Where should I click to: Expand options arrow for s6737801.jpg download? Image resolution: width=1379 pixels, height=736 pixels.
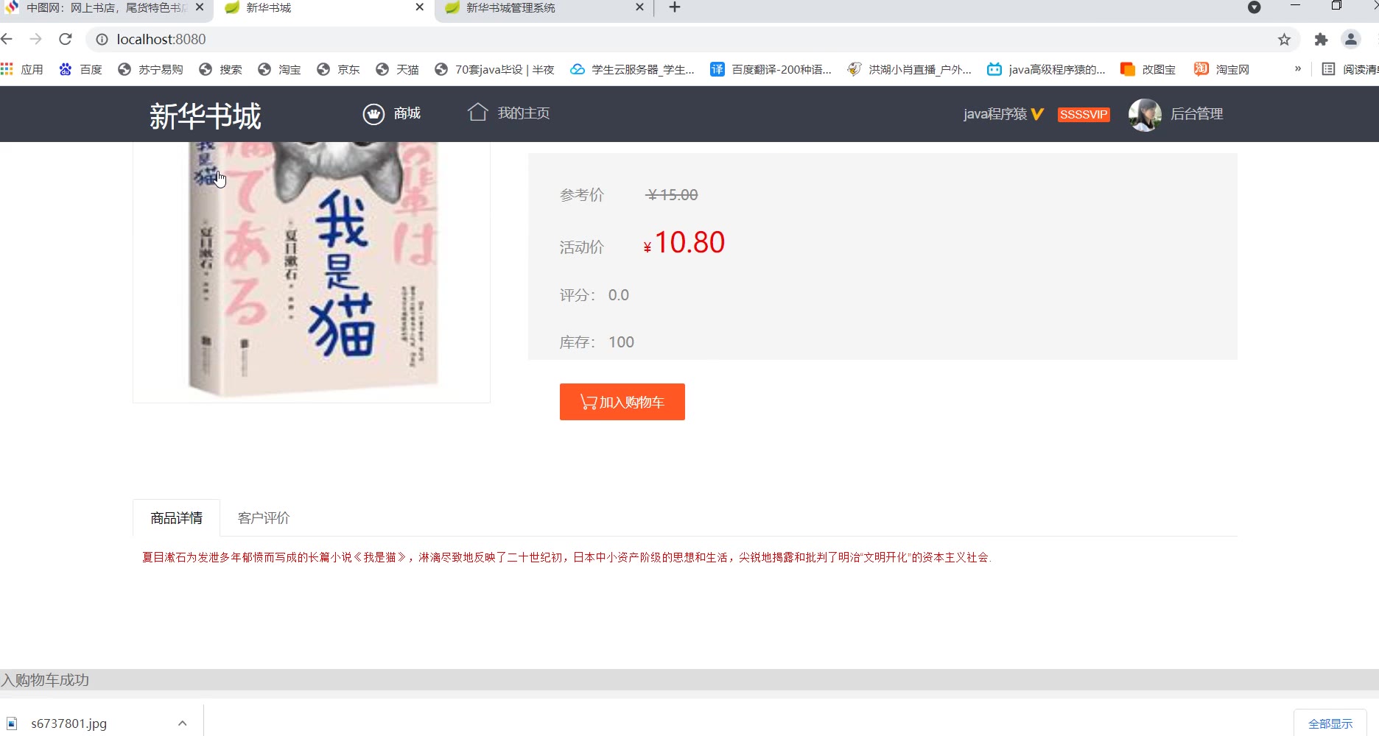coord(183,723)
